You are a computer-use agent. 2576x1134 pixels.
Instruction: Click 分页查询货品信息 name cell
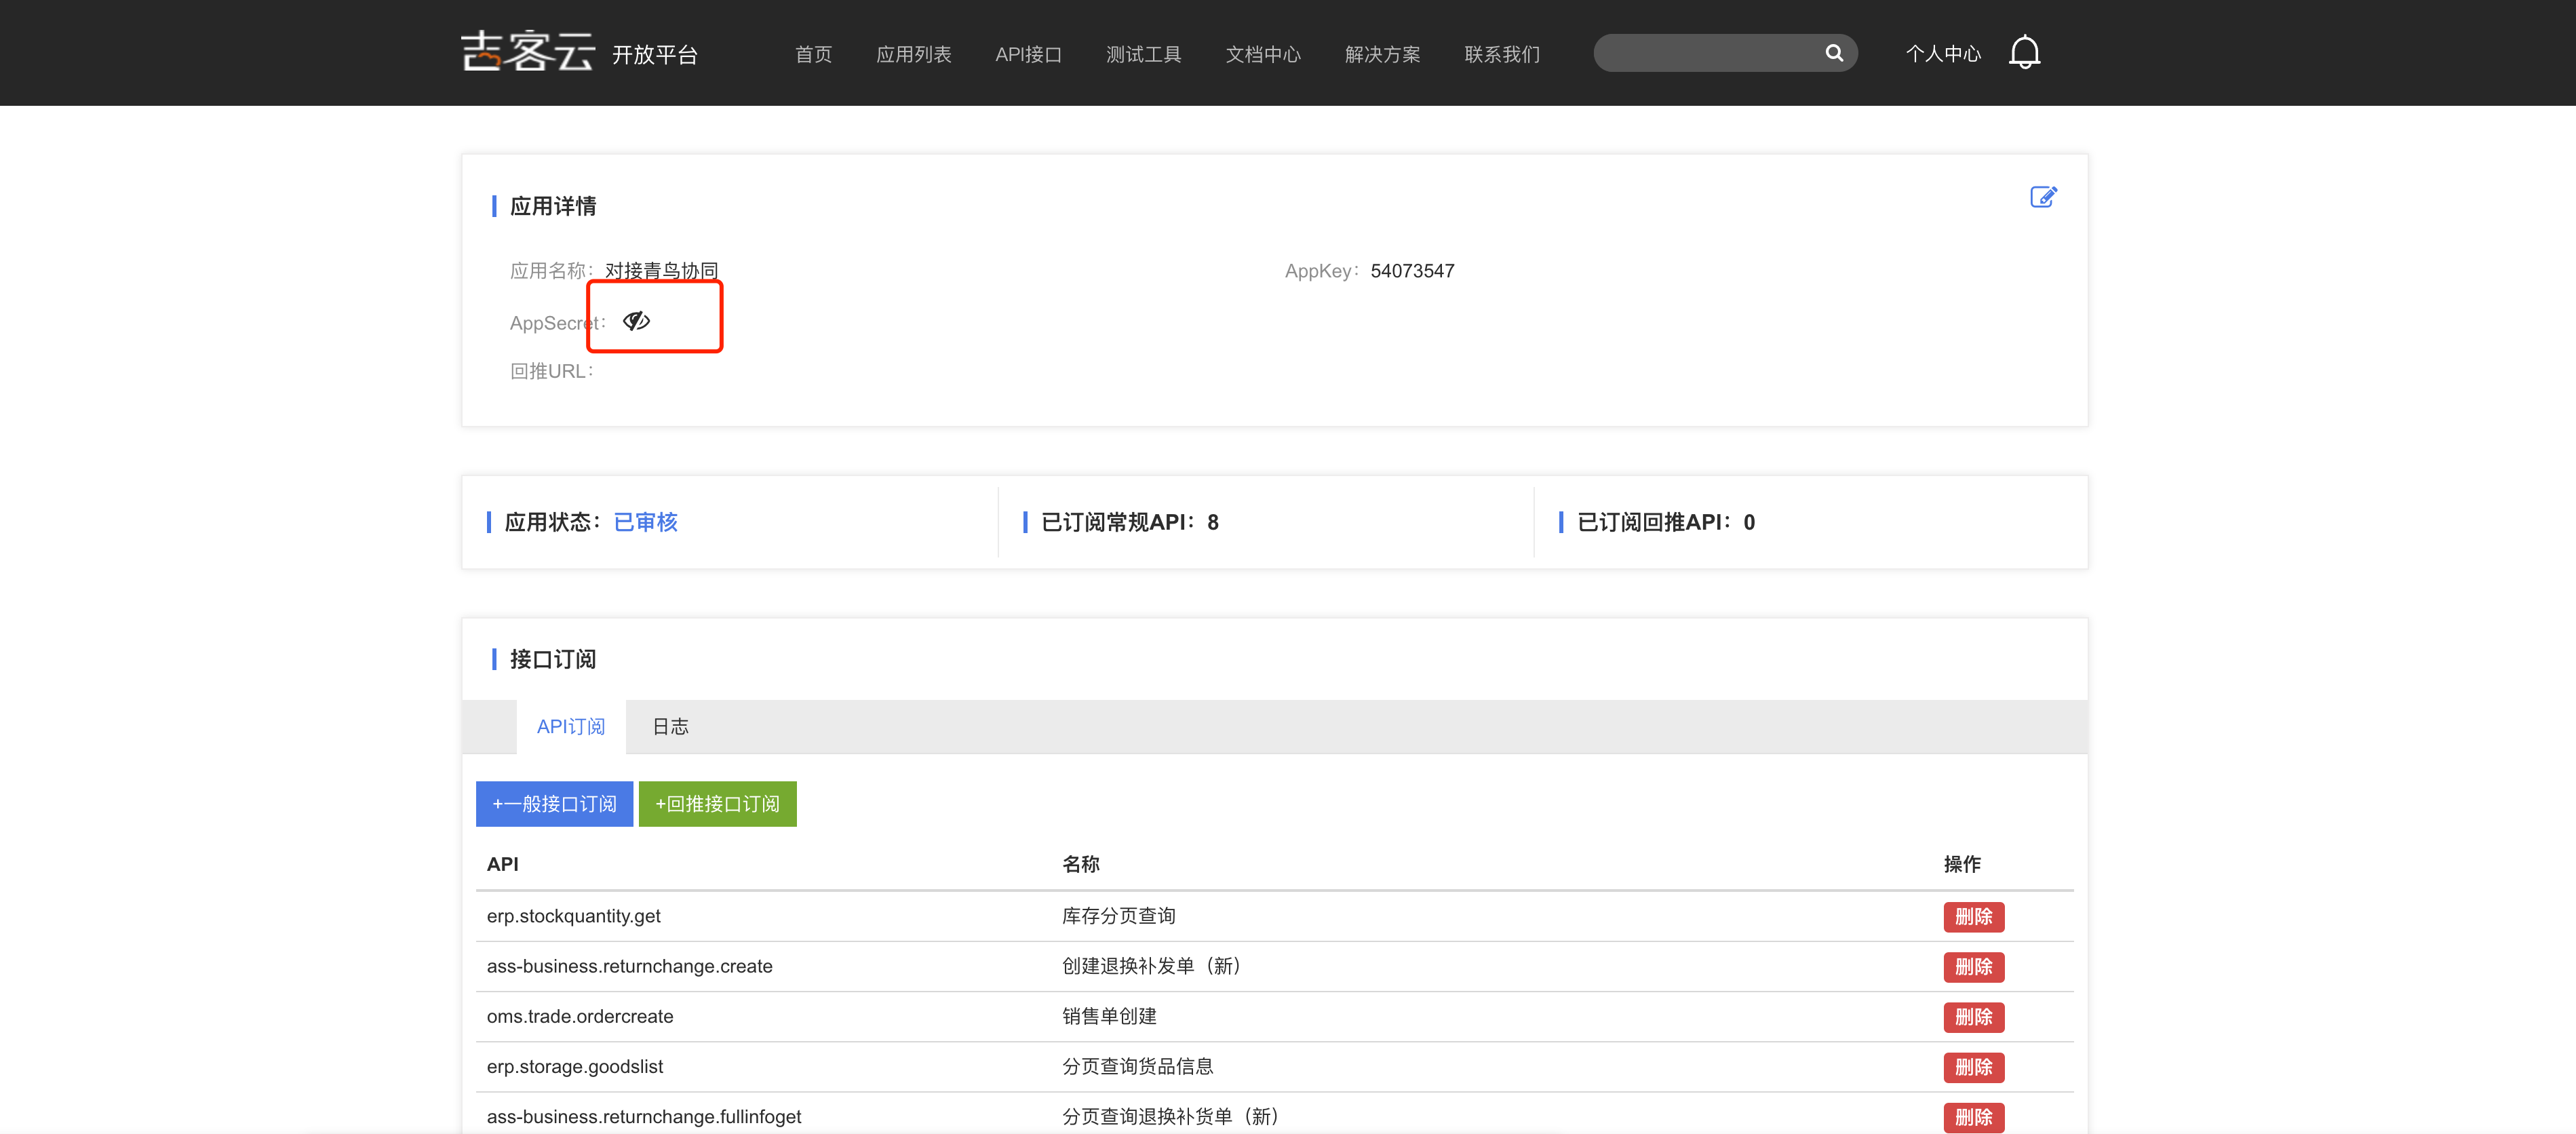(x=1137, y=1066)
